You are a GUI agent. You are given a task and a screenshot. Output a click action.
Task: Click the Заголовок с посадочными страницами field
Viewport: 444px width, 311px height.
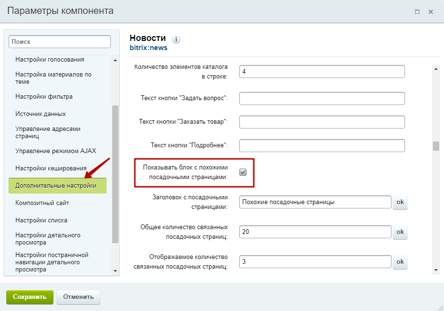[x=315, y=202]
